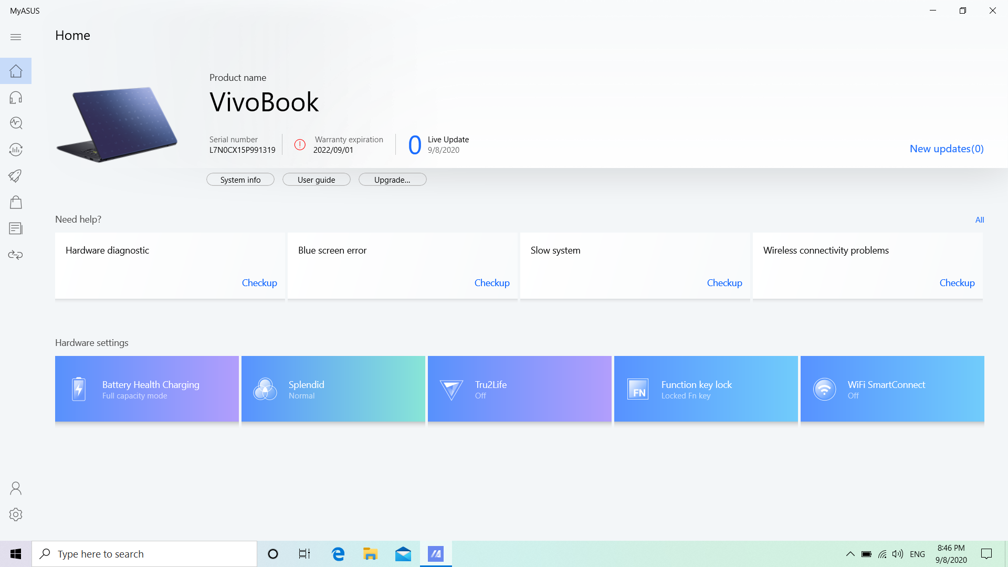Click the battery charging icon tile graphic
Screen dimensions: 1008x567
[x=79, y=389]
